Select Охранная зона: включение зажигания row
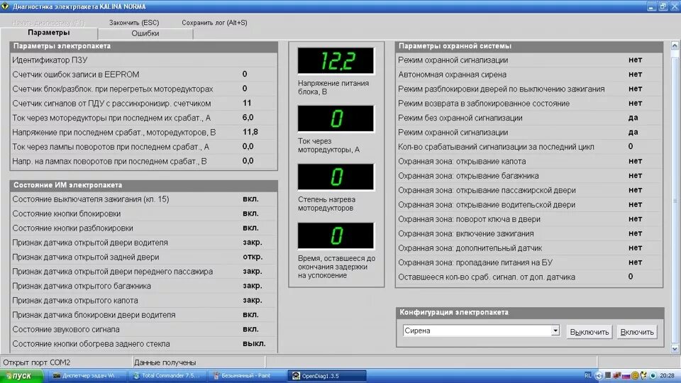681x383 pixels. click(x=529, y=233)
